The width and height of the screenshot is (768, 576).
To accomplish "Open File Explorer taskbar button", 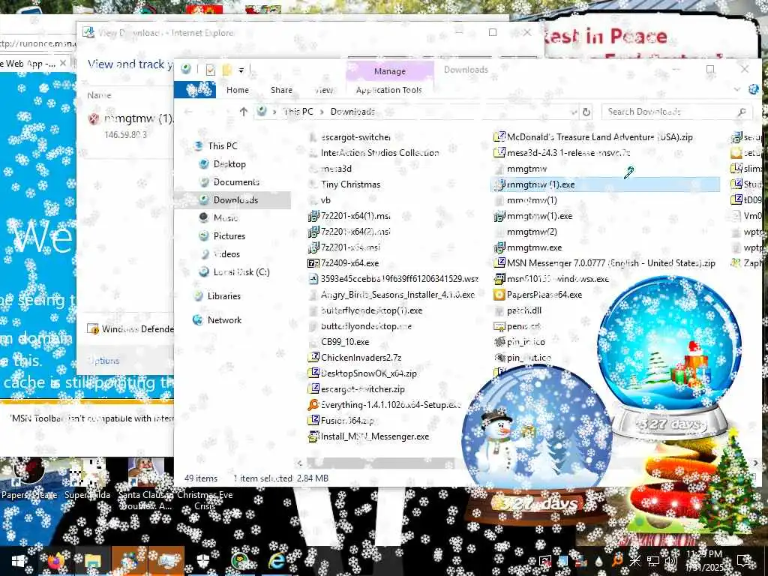I will 92,561.
